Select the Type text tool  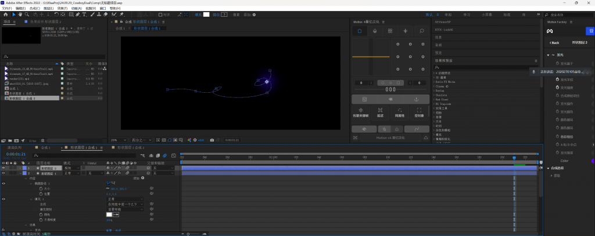[x=85, y=14]
